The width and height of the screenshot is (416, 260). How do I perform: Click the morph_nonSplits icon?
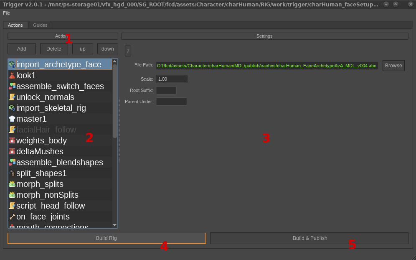click(x=12, y=195)
